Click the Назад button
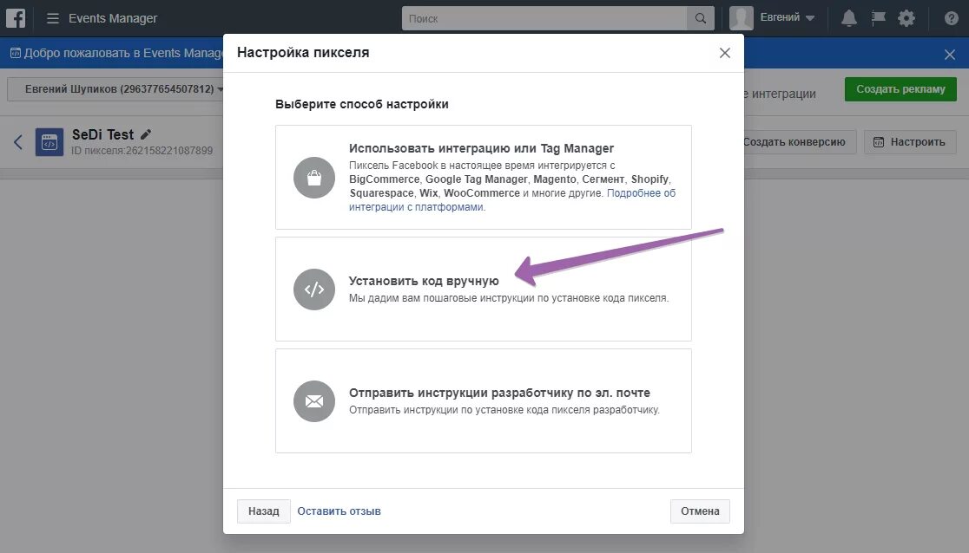Image resolution: width=969 pixels, height=553 pixels. pyautogui.click(x=264, y=511)
